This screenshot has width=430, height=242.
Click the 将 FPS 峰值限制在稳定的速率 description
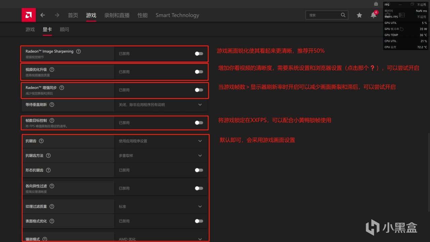(x=46, y=126)
